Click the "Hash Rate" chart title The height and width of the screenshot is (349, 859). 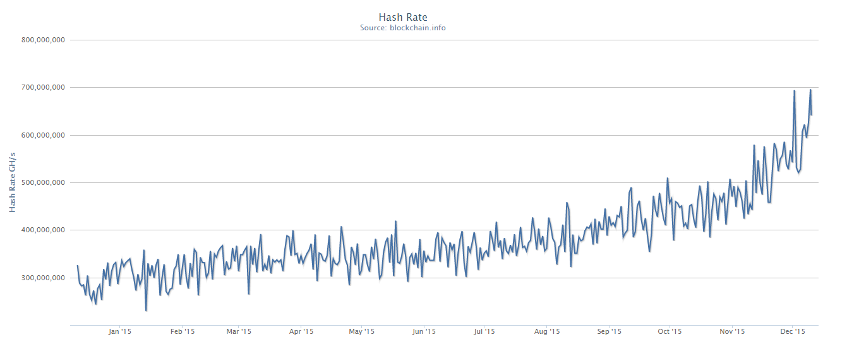402,17
